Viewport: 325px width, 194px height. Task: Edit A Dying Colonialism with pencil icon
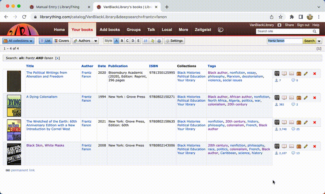pyautogui.click(x=306, y=98)
